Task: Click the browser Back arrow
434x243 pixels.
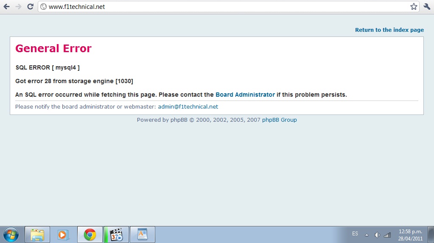Action: click(x=7, y=7)
